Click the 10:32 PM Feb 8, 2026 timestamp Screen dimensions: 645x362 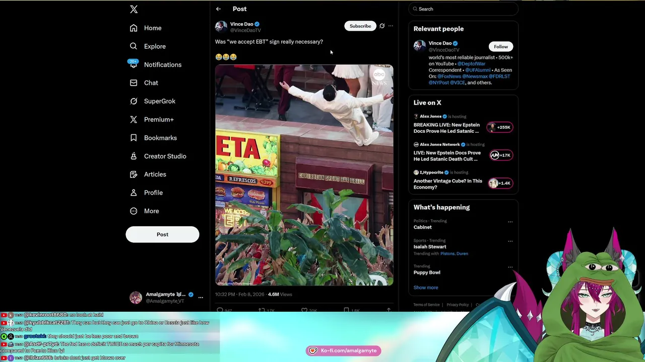(239, 295)
